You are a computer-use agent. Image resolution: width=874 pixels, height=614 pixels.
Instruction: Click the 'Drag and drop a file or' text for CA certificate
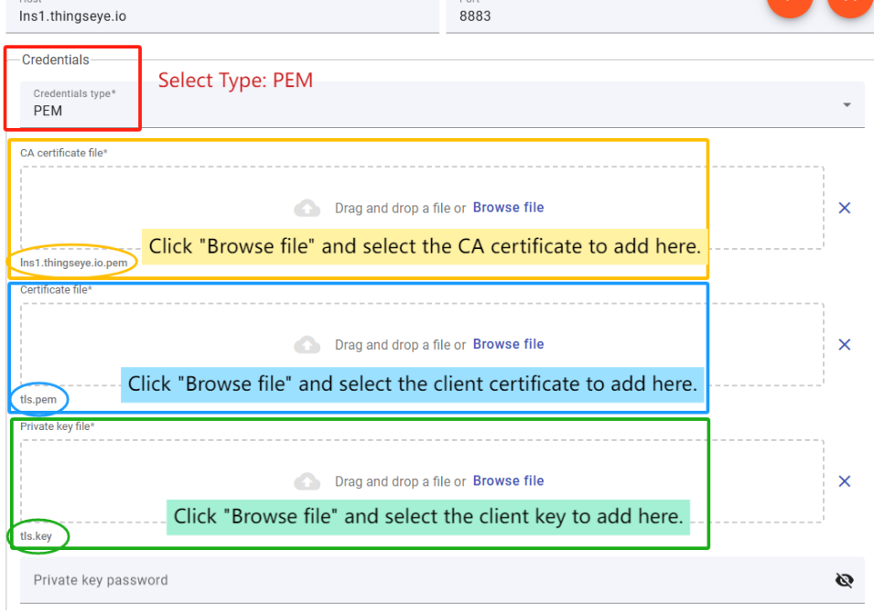point(400,209)
